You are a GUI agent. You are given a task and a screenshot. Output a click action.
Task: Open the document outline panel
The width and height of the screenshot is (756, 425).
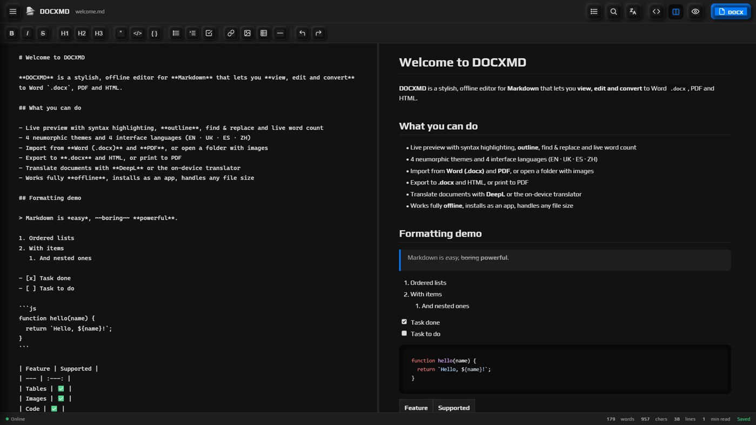(x=594, y=11)
